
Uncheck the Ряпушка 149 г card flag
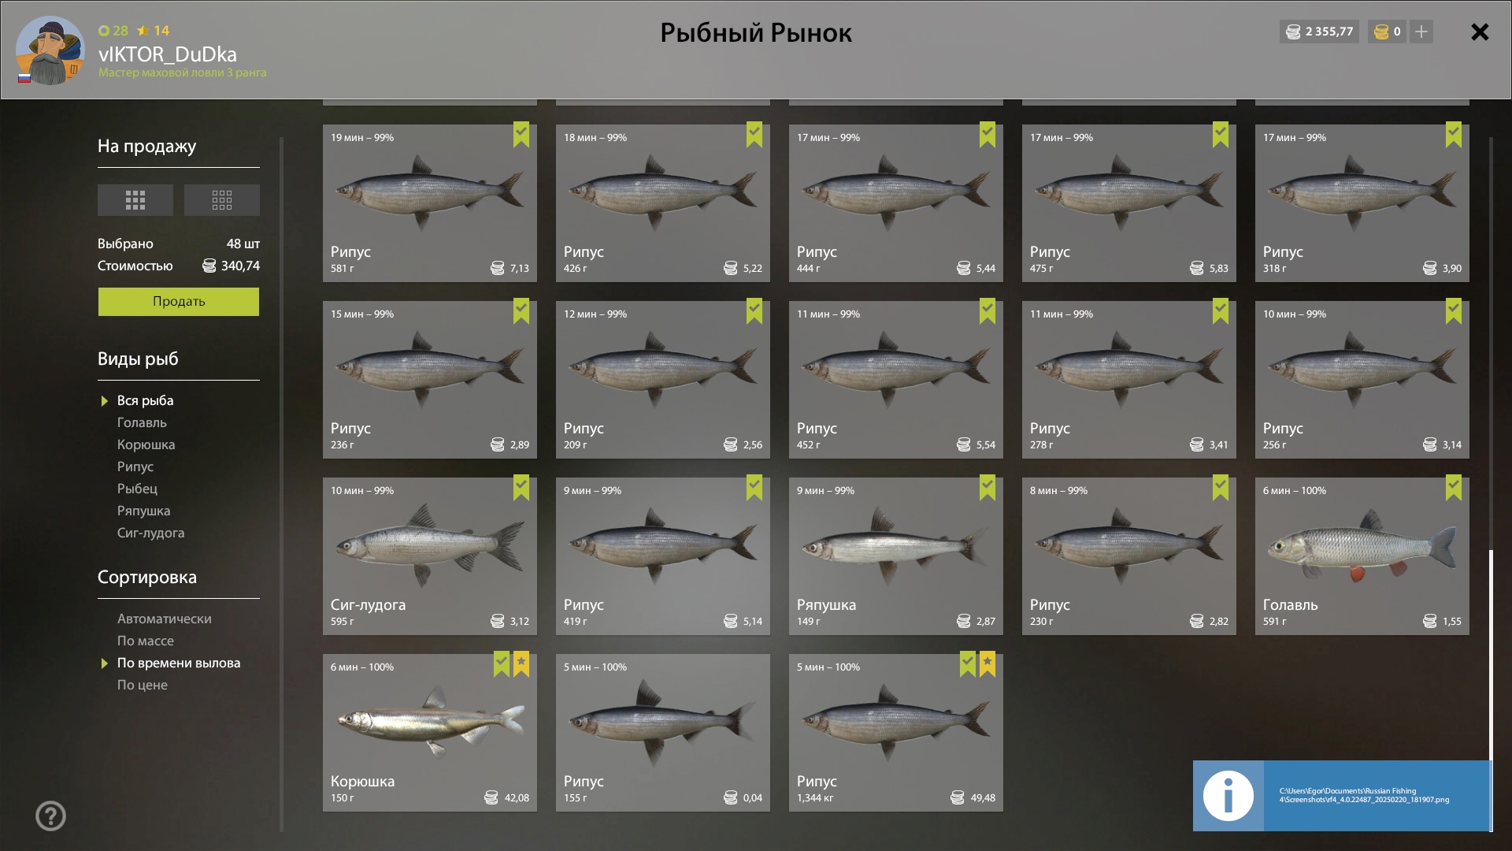(988, 488)
